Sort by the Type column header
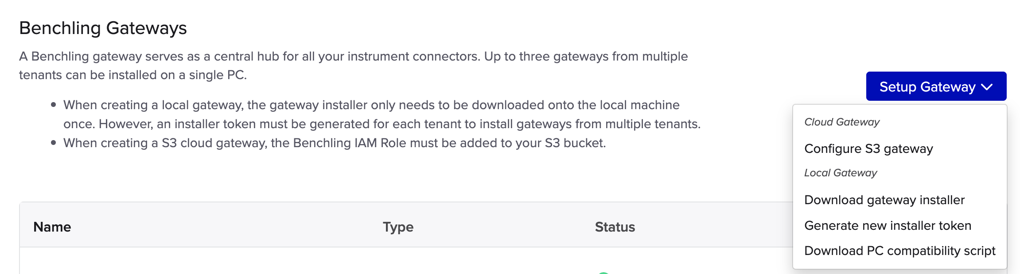This screenshot has height=274, width=1020. 398,227
